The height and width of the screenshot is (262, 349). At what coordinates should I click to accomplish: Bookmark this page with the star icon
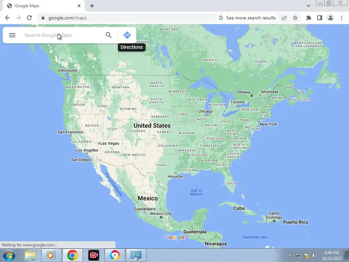coord(295,18)
